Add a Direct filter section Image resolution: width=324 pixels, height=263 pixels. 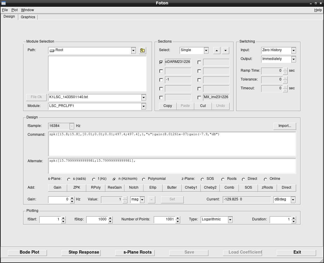286,188
